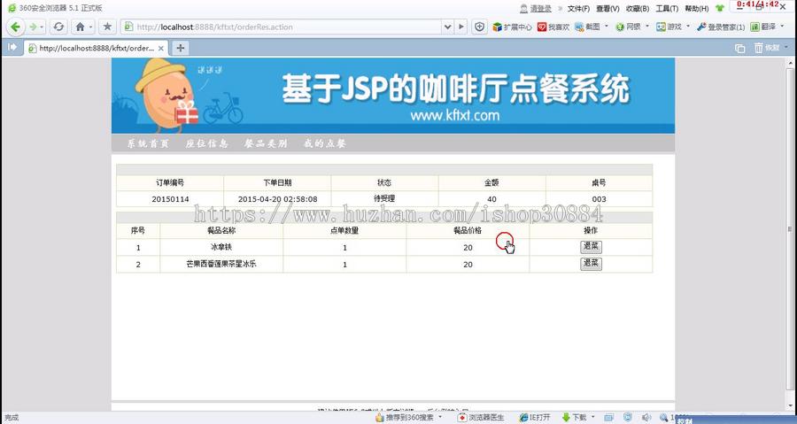Go back with the browser back arrow

15,27
